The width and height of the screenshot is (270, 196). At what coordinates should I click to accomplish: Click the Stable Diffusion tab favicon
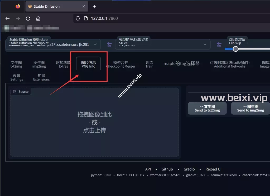(x=30, y=6)
